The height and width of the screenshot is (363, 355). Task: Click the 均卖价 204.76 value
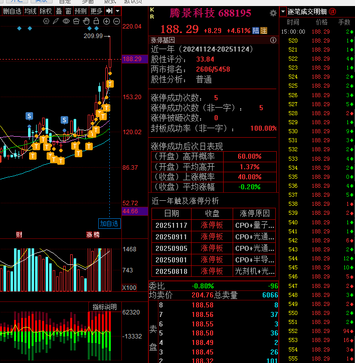203,295
